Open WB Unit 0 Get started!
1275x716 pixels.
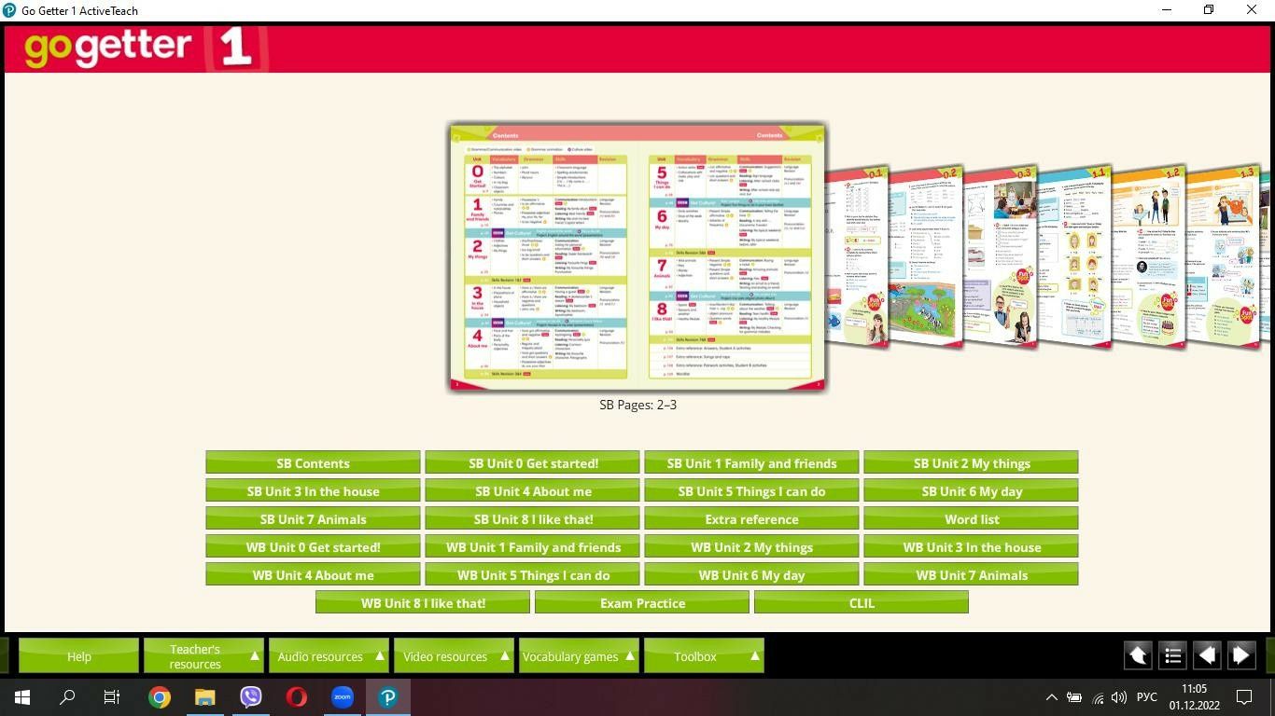(x=313, y=546)
